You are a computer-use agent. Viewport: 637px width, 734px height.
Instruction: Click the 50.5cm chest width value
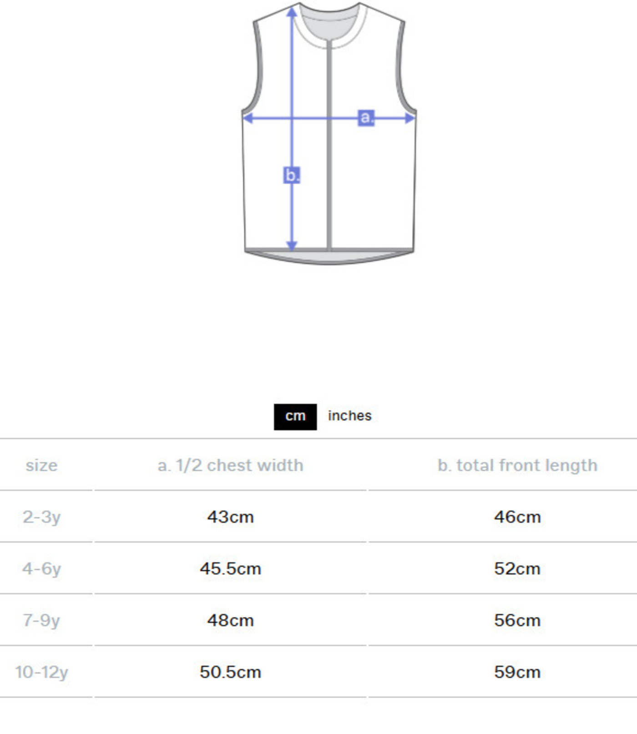[x=230, y=672]
